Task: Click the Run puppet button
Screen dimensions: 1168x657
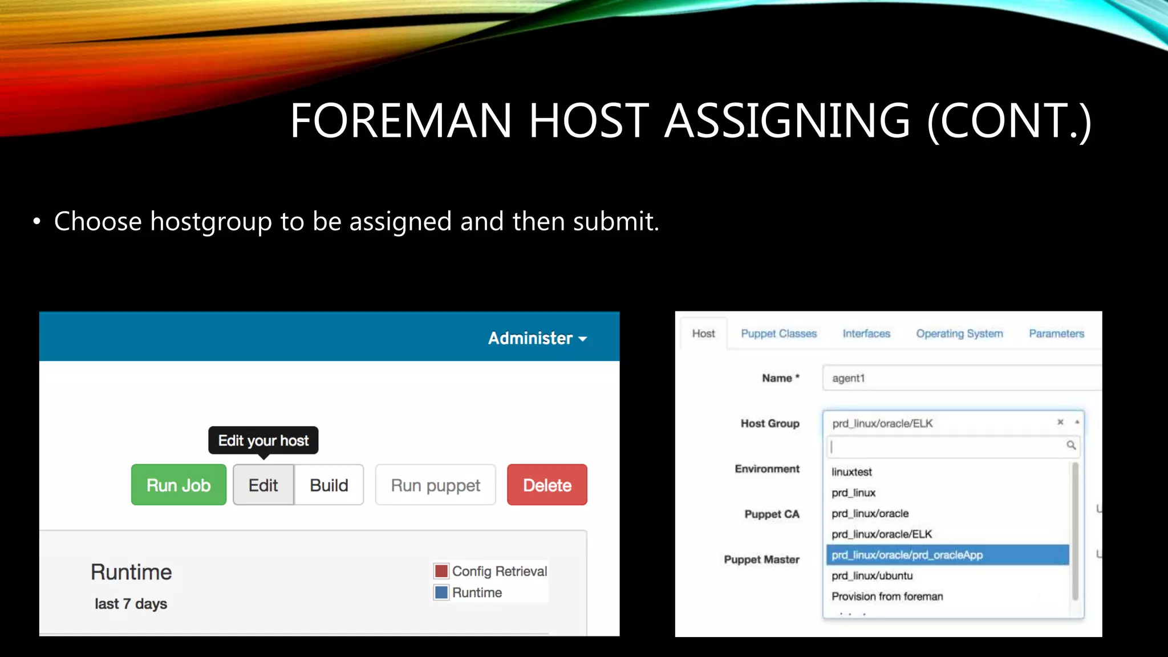Action: point(435,485)
